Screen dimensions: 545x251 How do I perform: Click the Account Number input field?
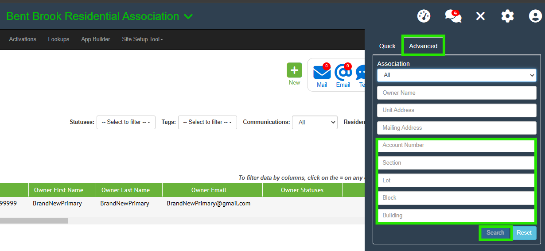pyautogui.click(x=456, y=145)
